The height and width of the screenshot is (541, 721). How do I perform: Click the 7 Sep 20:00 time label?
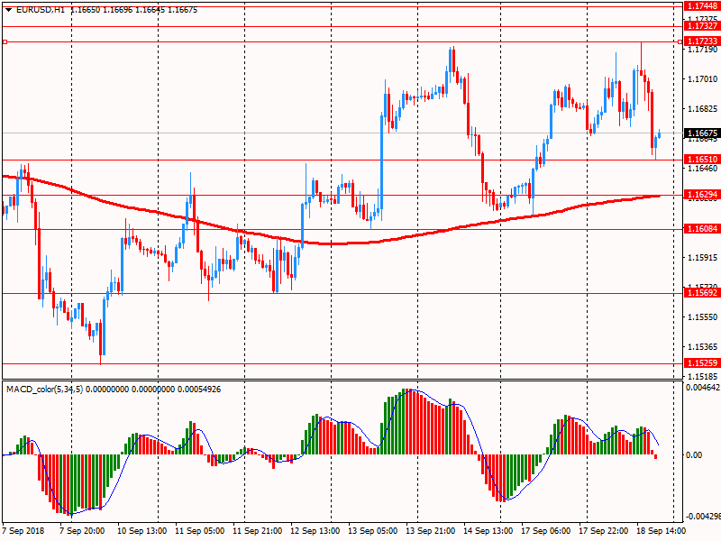pyautogui.click(x=82, y=530)
